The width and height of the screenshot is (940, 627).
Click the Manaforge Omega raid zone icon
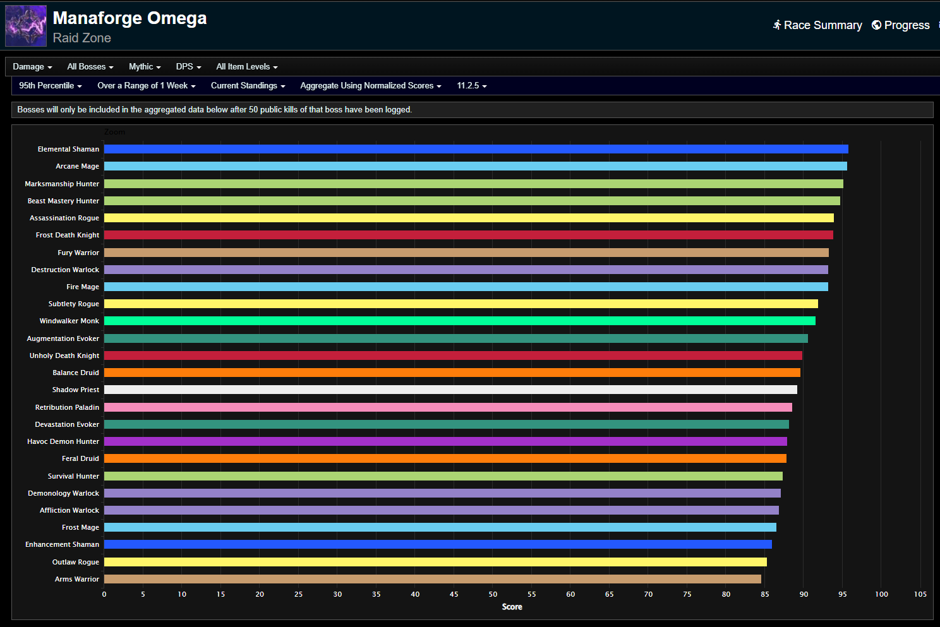pos(25,25)
